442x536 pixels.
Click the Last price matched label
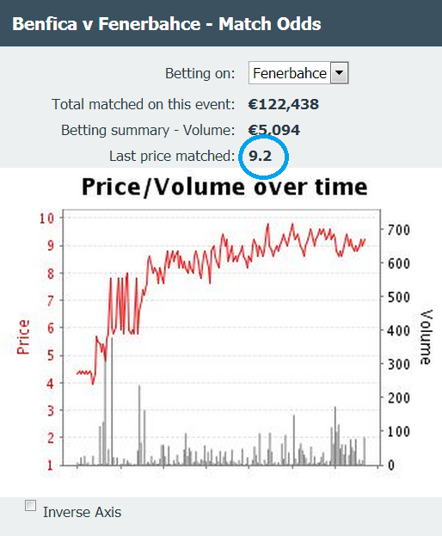172,156
